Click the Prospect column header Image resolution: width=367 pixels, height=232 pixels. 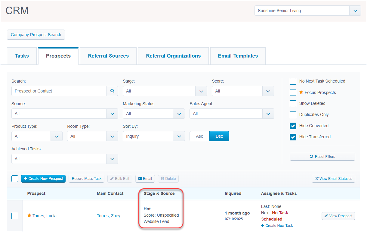(36, 193)
